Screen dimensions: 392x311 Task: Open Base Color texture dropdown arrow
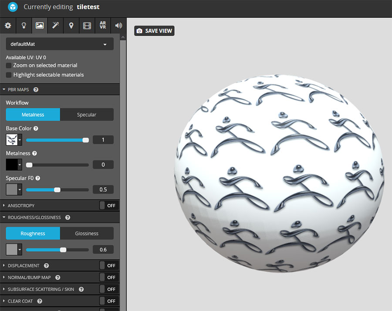[20, 140]
